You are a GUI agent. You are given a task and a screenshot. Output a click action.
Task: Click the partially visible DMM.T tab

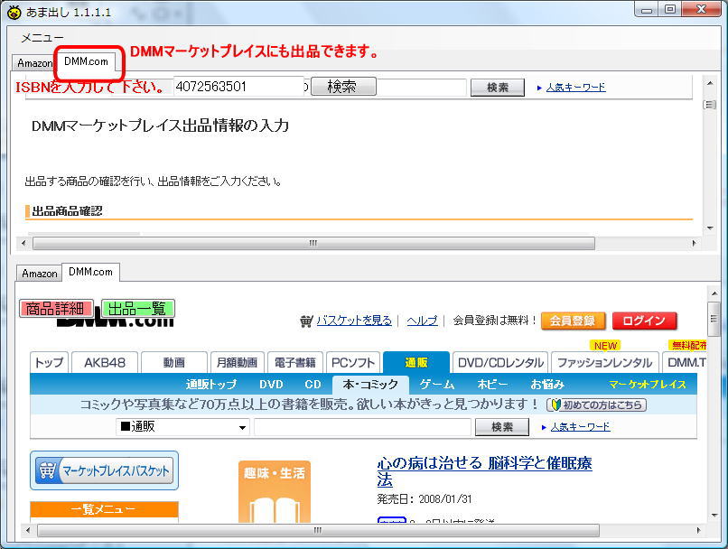click(x=686, y=362)
